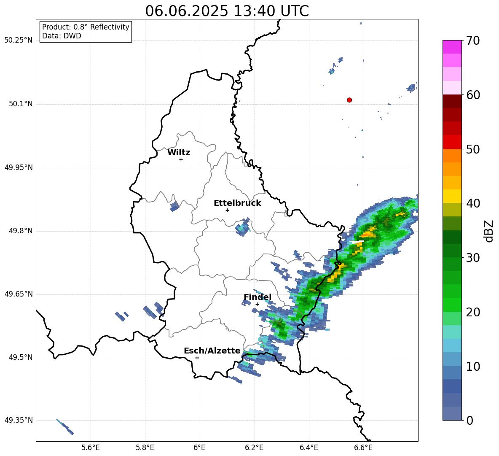Click the dark red colorbar segment below 60
Image resolution: width=499 pixels, height=456 pixels.
(452, 101)
